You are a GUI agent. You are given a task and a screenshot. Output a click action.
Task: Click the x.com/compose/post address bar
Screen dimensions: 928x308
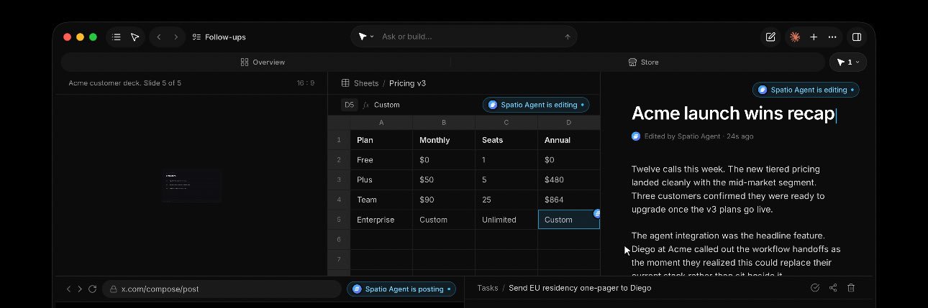[222, 289]
